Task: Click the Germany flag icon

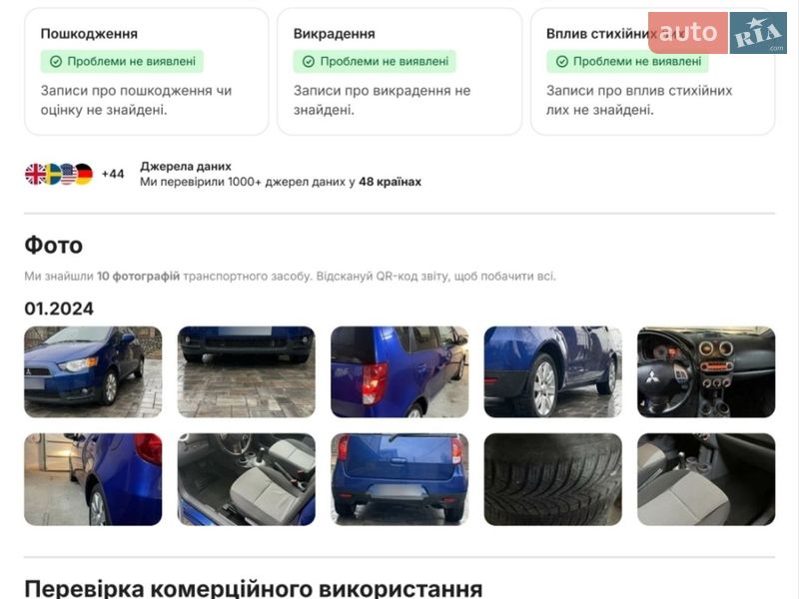Action: (84, 174)
